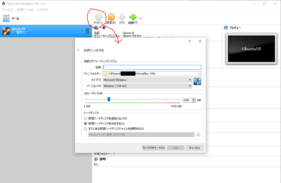Viewport: 281px width, 183px height.
Task: Click the 名前 name input field
Action: (x=152, y=67)
